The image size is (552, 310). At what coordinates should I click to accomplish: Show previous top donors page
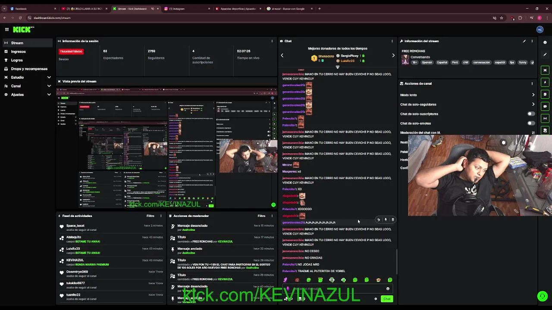pyautogui.click(x=282, y=55)
